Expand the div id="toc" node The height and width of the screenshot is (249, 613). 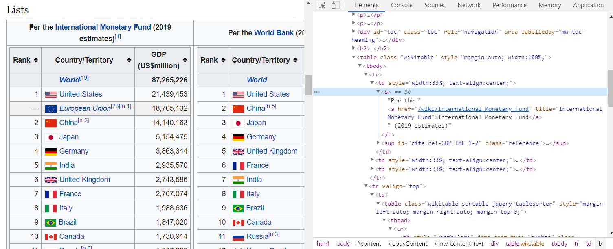[x=354, y=31]
